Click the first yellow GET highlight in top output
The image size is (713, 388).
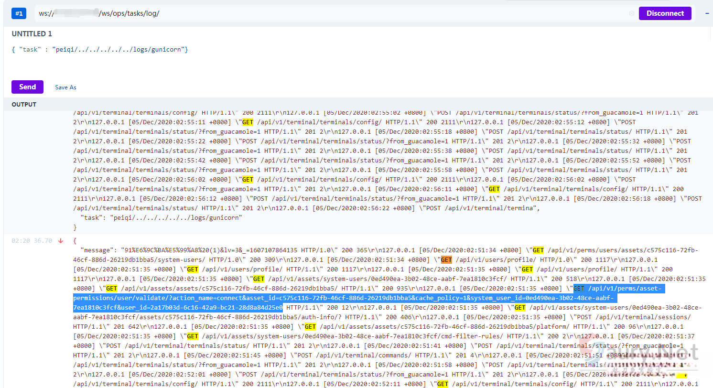[x=248, y=122]
